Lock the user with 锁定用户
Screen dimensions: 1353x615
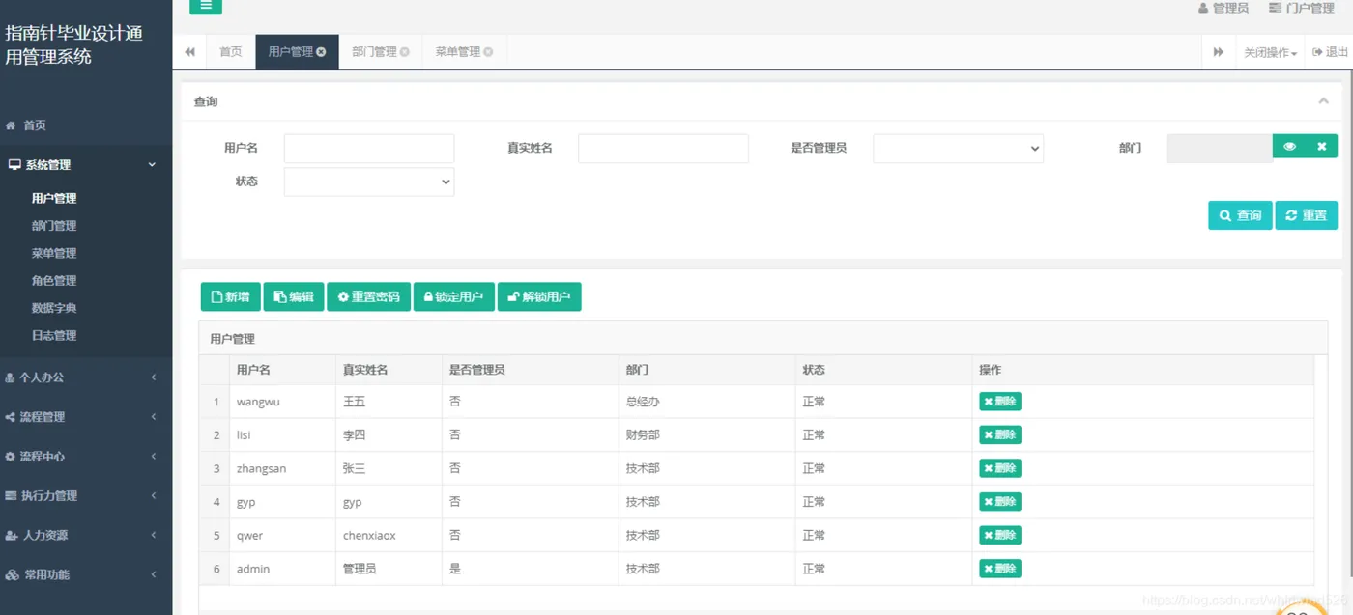pyautogui.click(x=454, y=296)
